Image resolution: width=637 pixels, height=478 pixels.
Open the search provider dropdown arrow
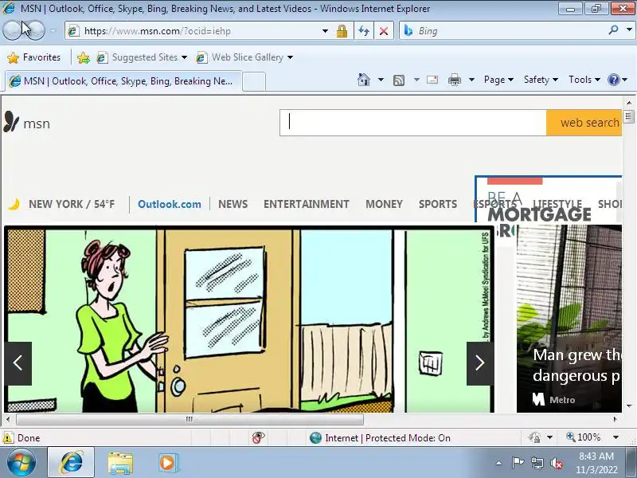click(x=629, y=30)
